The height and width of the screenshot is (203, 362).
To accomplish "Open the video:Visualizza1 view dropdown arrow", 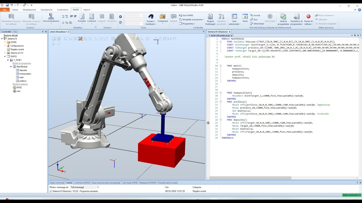I will 203,32.
